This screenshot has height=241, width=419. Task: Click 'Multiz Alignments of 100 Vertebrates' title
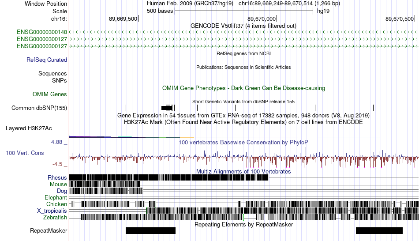click(243, 171)
